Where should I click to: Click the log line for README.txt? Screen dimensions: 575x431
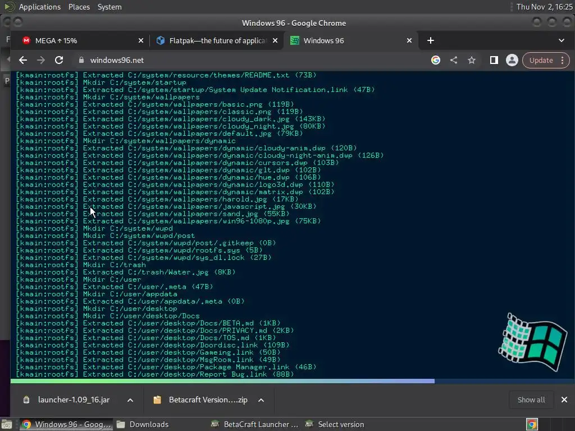166,75
